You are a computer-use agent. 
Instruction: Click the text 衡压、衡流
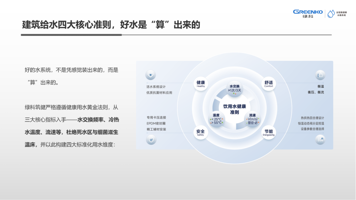pos(316,92)
